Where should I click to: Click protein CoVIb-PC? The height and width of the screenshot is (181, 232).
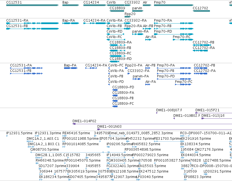point(109,68)
